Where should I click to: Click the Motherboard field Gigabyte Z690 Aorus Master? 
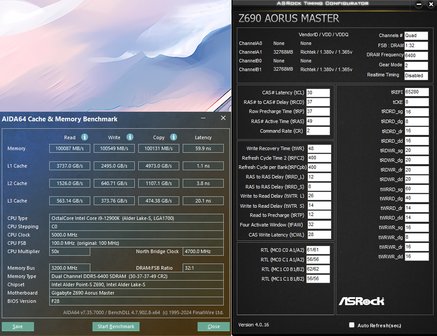click(137, 293)
